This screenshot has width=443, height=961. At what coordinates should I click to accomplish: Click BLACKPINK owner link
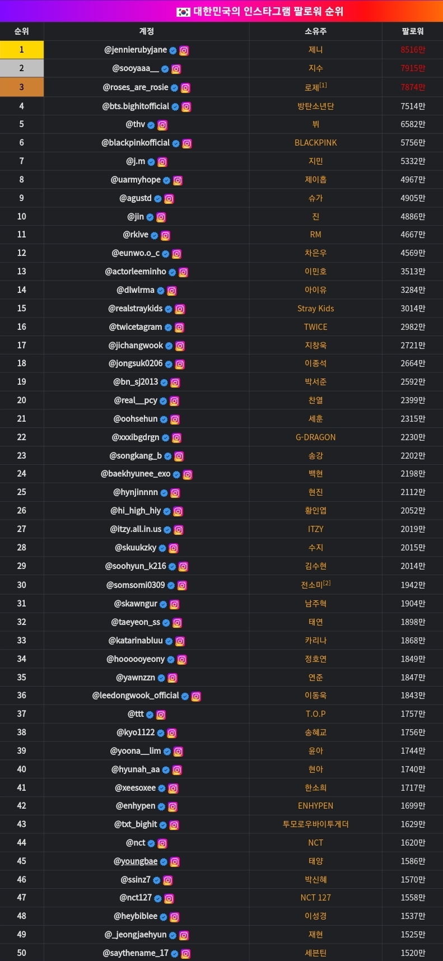point(315,143)
